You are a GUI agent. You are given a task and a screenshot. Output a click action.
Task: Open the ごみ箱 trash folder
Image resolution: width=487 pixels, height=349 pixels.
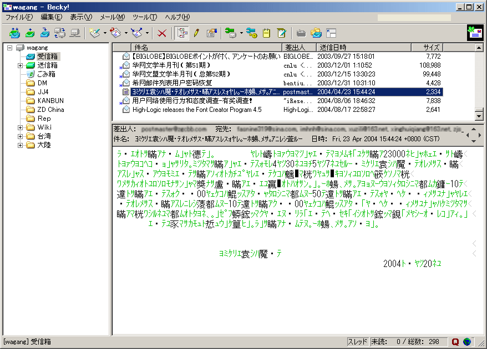pyautogui.click(x=46, y=74)
